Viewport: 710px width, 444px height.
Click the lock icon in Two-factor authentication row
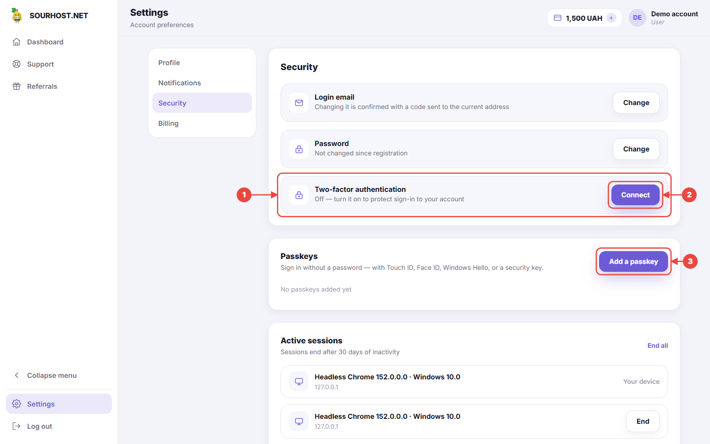click(x=299, y=195)
